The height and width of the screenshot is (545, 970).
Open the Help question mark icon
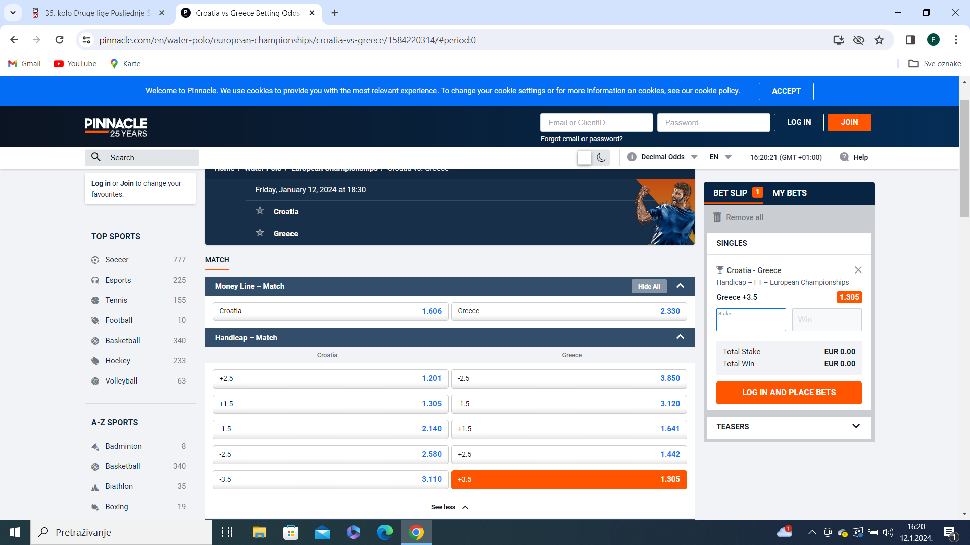coord(844,157)
